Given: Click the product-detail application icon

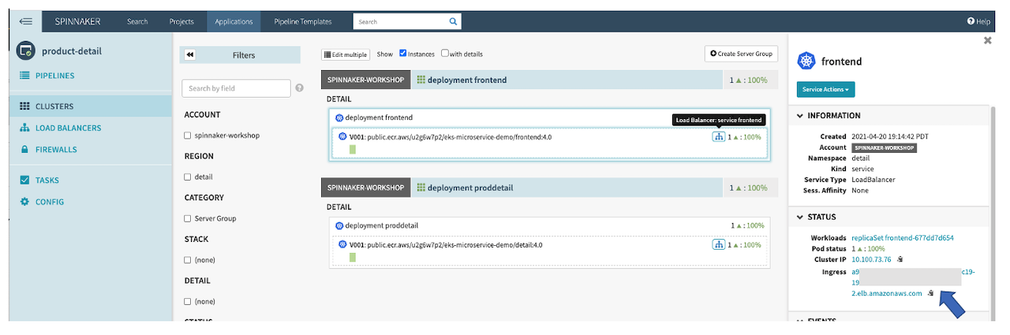Looking at the screenshot, I should [x=25, y=51].
